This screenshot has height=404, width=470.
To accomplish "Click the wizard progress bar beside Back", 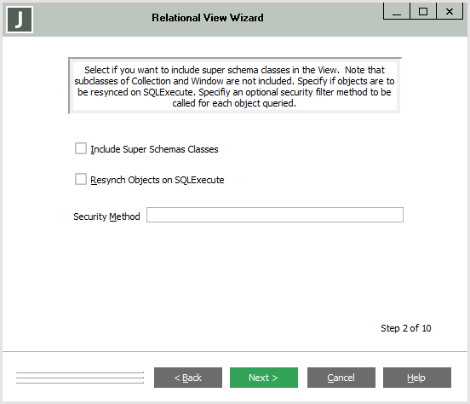I will click(80, 378).
